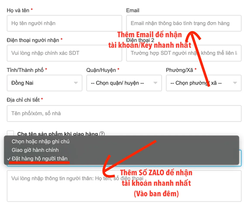
Task: Click the 'Điện thoại 2' secondary phone field
Action: coord(184,53)
